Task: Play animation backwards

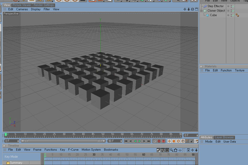Action: tap(135, 141)
